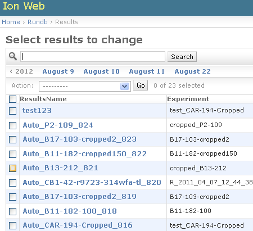Show results from August 11
The image size is (253, 231).
[147, 71]
